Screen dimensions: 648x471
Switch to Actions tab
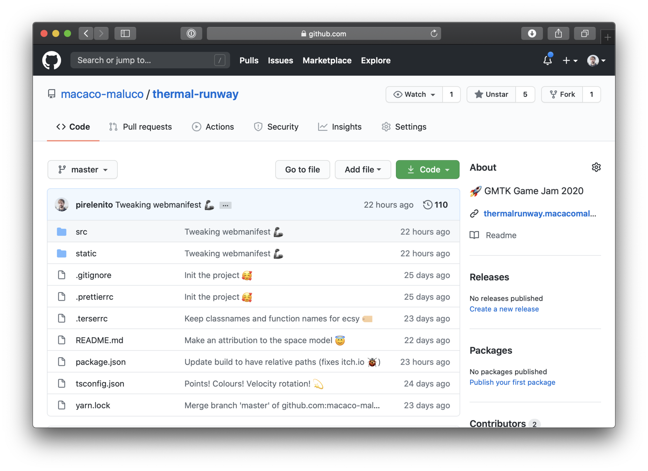(213, 127)
